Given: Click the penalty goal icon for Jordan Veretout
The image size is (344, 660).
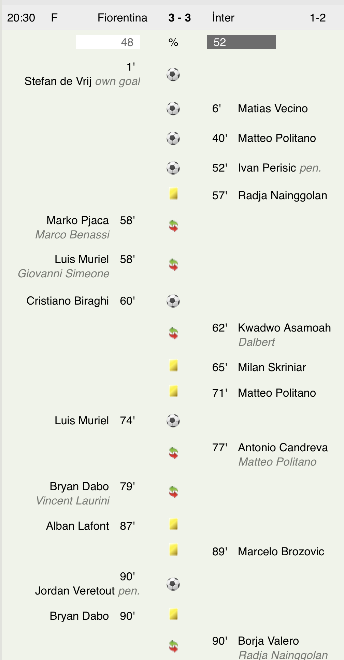Looking at the screenshot, I should (x=173, y=584).
